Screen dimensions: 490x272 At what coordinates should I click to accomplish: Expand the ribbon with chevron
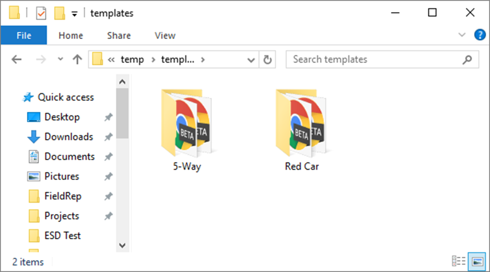[462, 35]
